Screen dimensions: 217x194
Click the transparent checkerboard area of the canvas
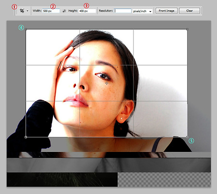pos(164,179)
